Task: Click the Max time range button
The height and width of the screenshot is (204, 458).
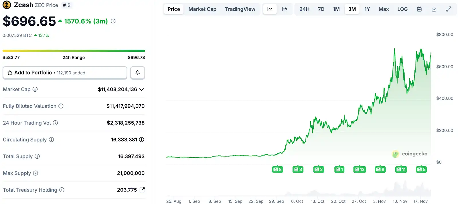Action: click(x=384, y=9)
